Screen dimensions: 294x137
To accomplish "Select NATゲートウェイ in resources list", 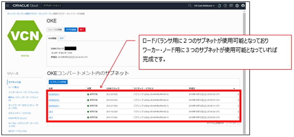I will pyautogui.click(x=17, y=131).
